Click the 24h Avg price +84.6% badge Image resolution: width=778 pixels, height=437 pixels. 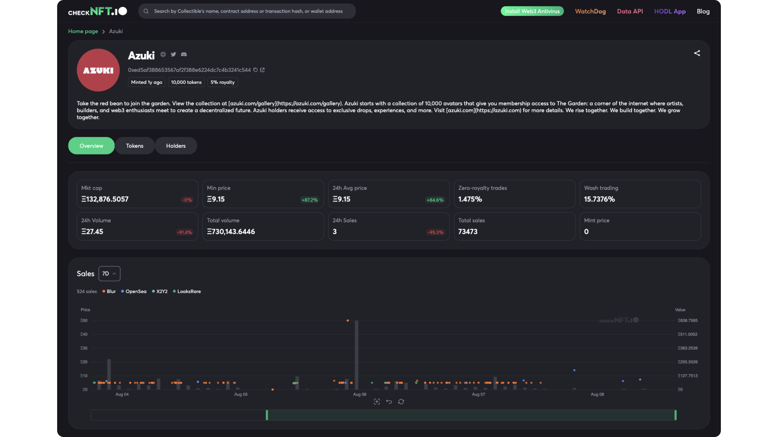point(435,200)
